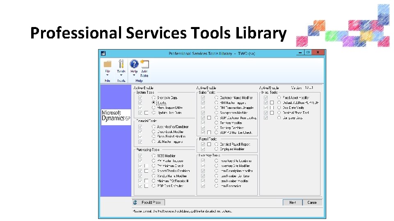The height and width of the screenshot is (221, 394).
Task: Tick the empty Enable box for POP Cost Defaulter
Action: [146, 186]
